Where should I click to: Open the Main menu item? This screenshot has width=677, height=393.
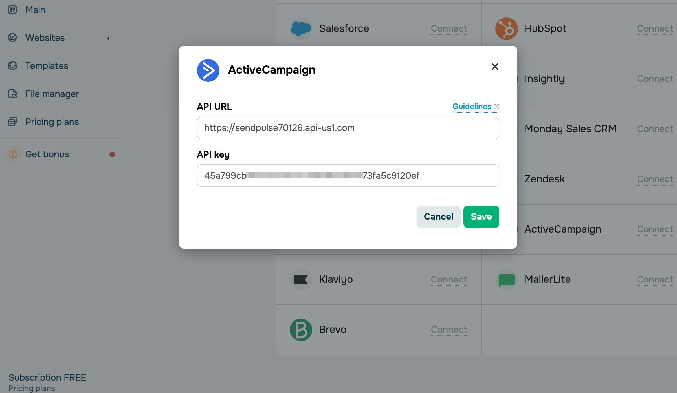coord(35,10)
